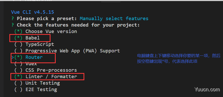The image size is (223, 97).
Task: Click the green question mark before Check the features
Action: tap(13, 25)
